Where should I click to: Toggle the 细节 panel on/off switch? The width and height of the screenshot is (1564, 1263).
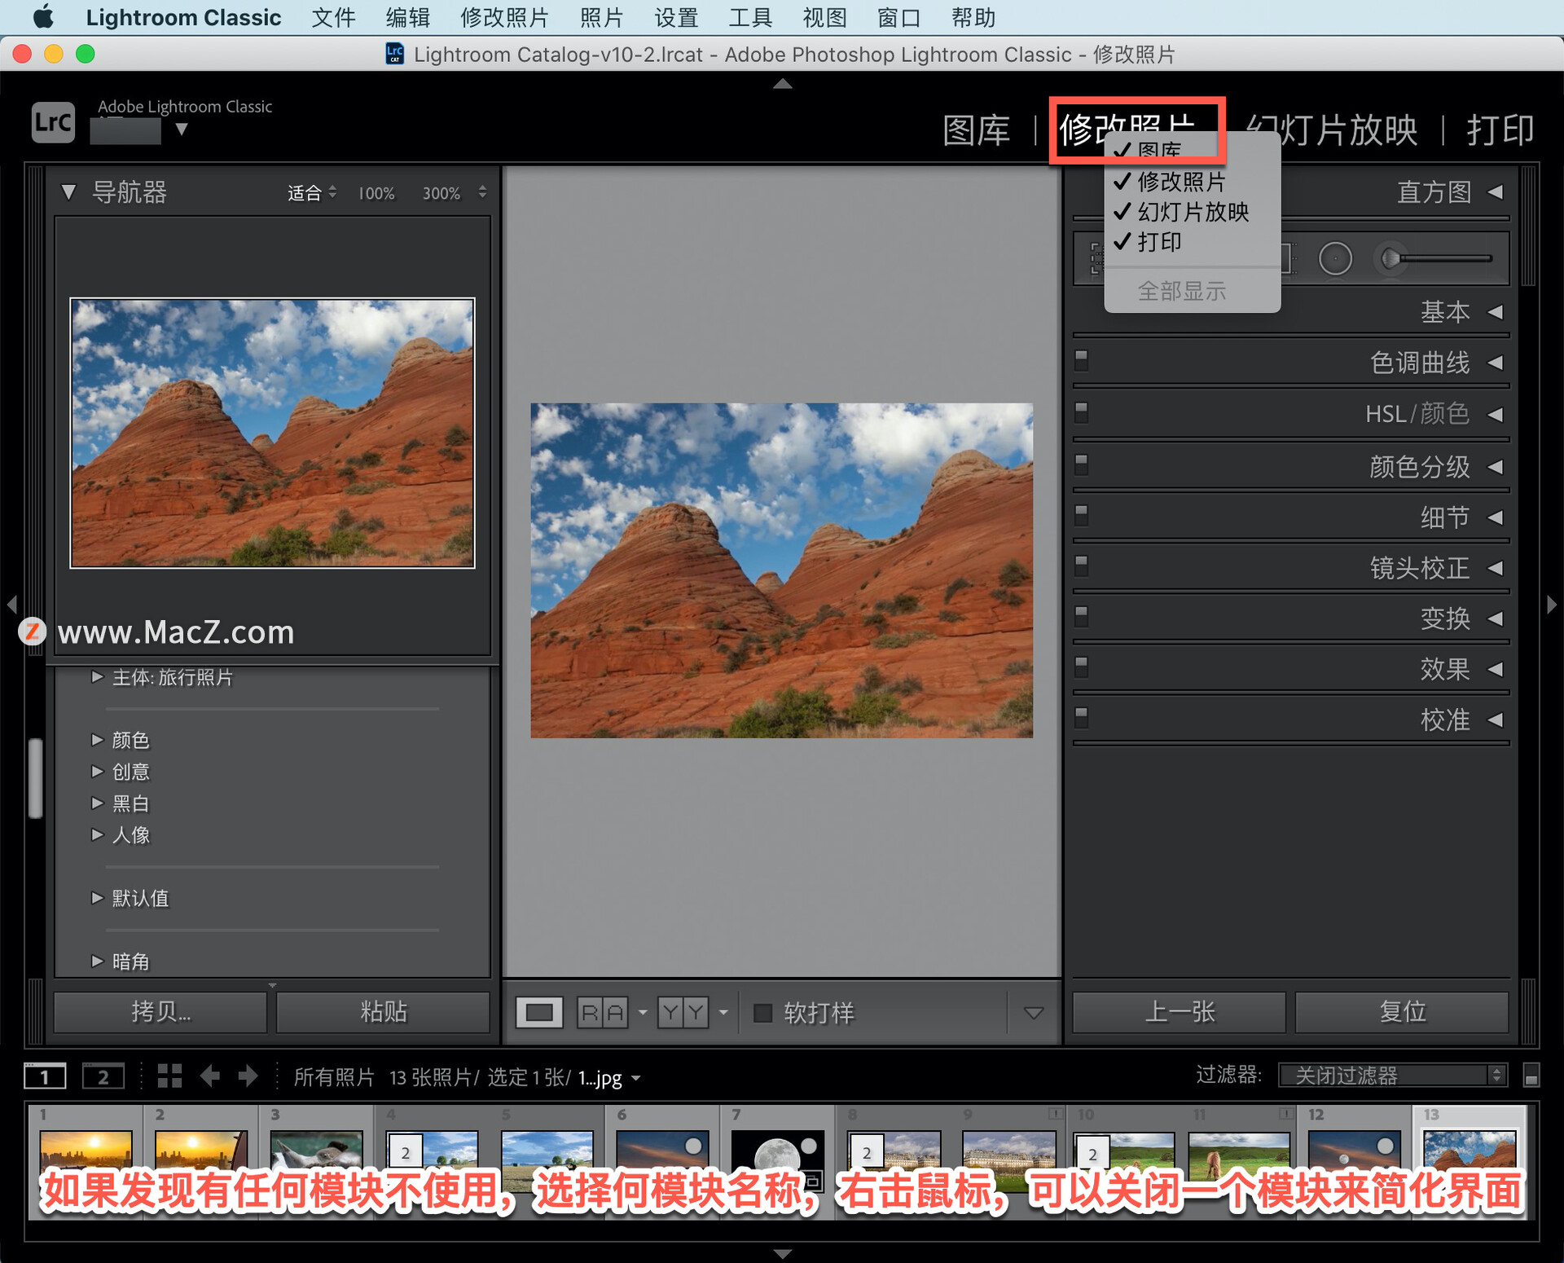tap(1082, 514)
